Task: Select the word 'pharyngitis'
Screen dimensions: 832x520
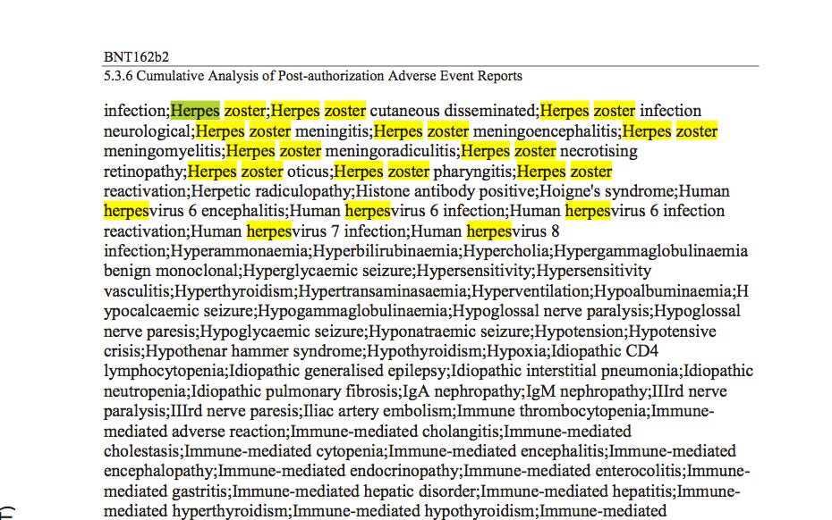Action: click(472, 172)
